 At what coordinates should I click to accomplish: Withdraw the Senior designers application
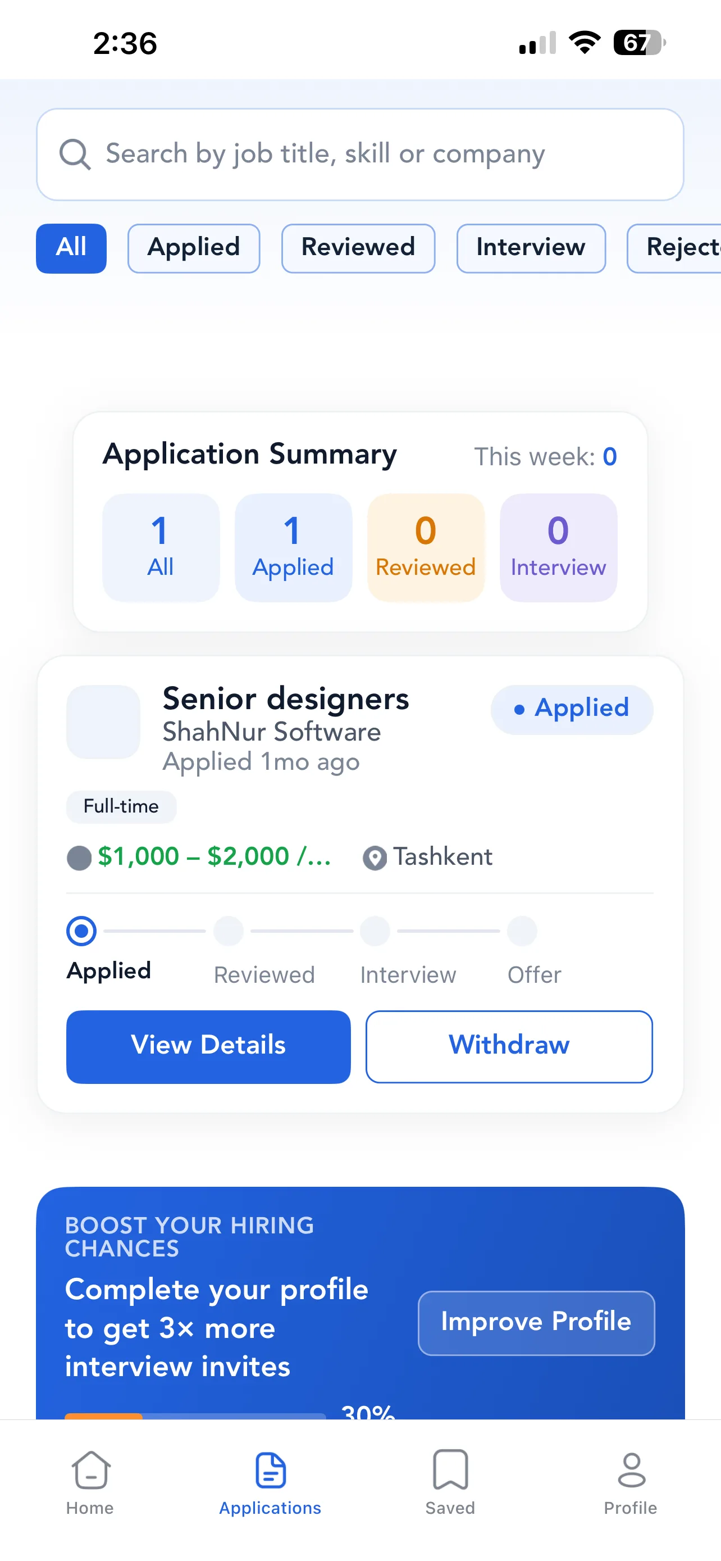(x=509, y=1046)
